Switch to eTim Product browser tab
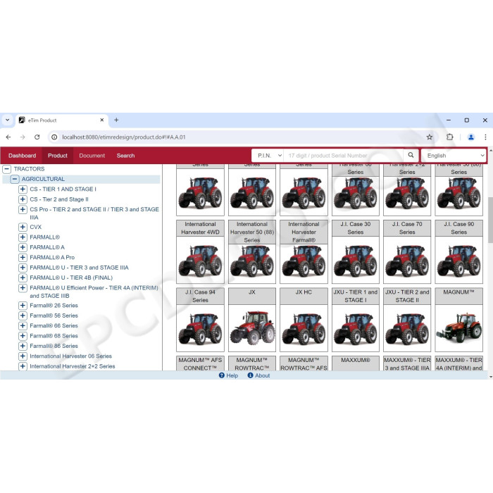Screen dimensions: 493x493 click(62, 120)
